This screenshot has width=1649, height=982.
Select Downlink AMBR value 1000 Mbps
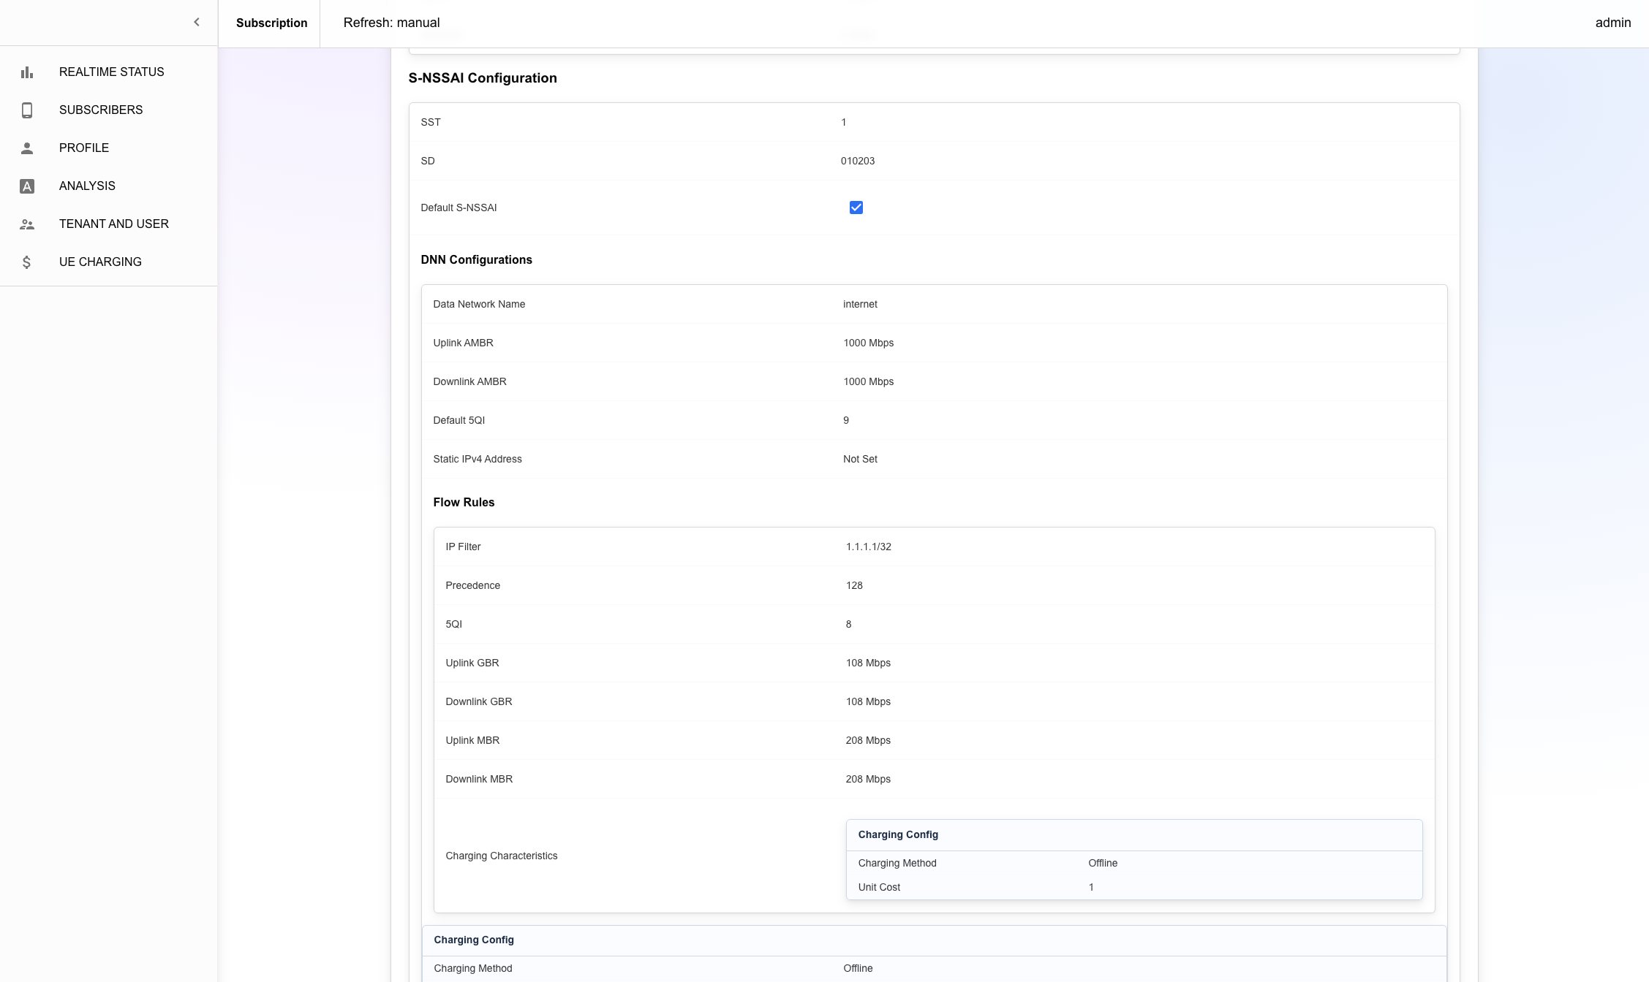point(869,381)
